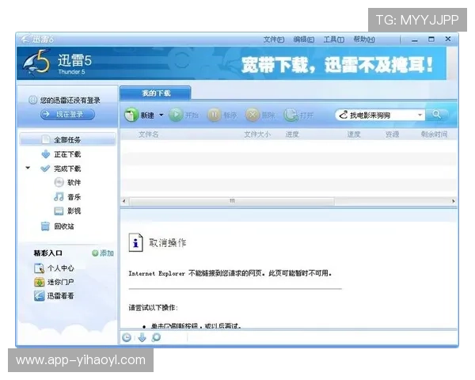Click the green New task icon
The height and width of the screenshot is (380, 475).
(131, 115)
